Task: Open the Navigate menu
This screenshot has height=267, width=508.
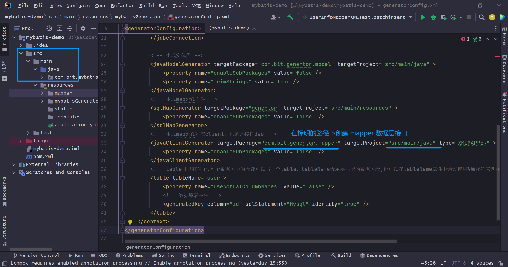Action: [78, 5]
